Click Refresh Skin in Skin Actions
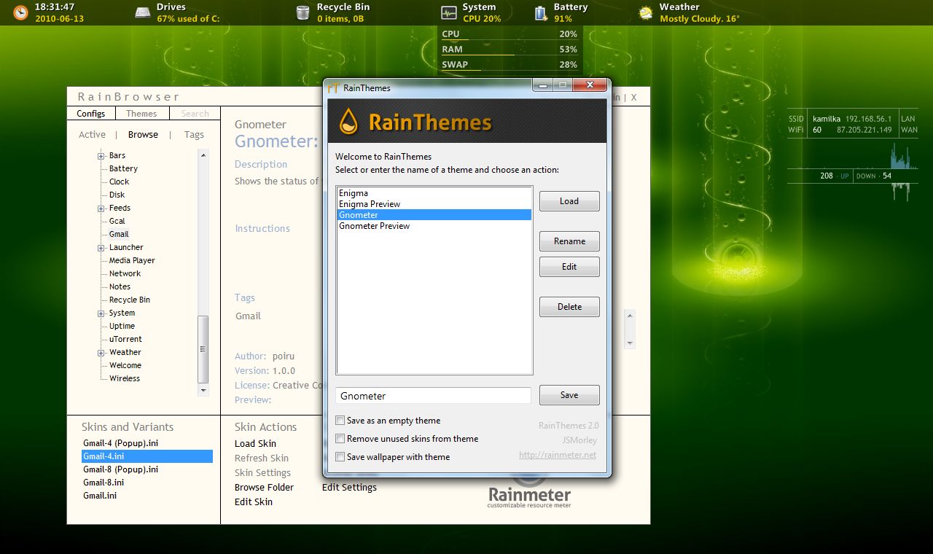The image size is (933, 554). [262, 459]
